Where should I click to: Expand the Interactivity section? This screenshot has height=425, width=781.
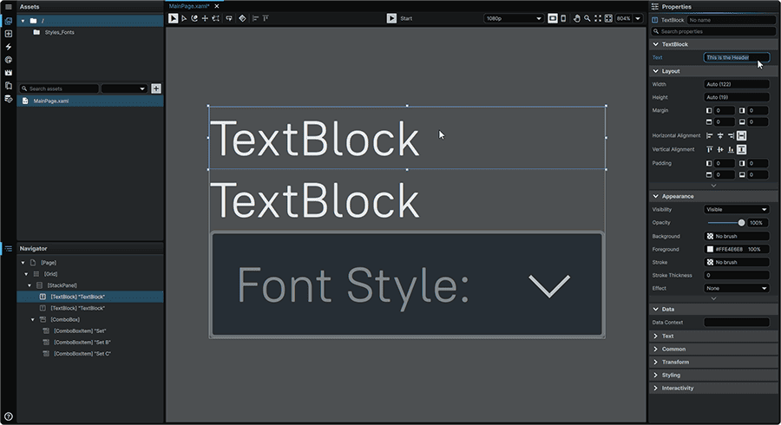[x=655, y=388]
